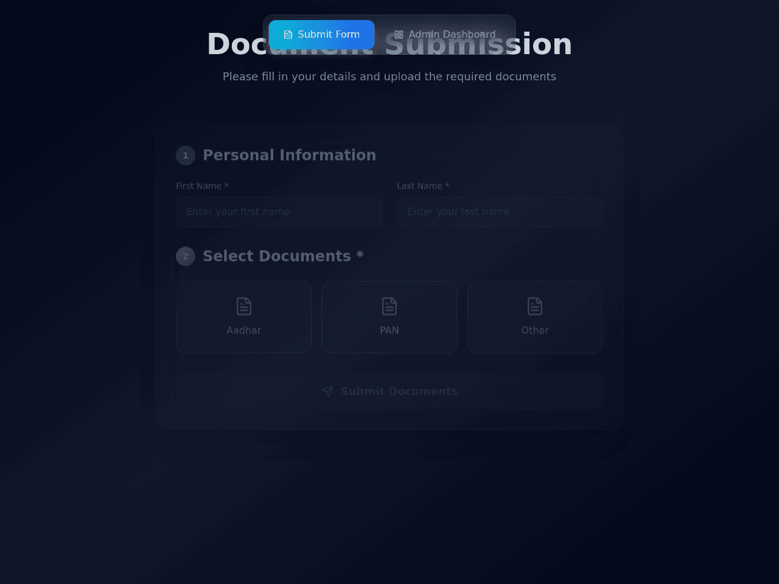The height and width of the screenshot is (584, 779).
Task: Switch to Admin Dashboard tab
Action: (x=445, y=35)
